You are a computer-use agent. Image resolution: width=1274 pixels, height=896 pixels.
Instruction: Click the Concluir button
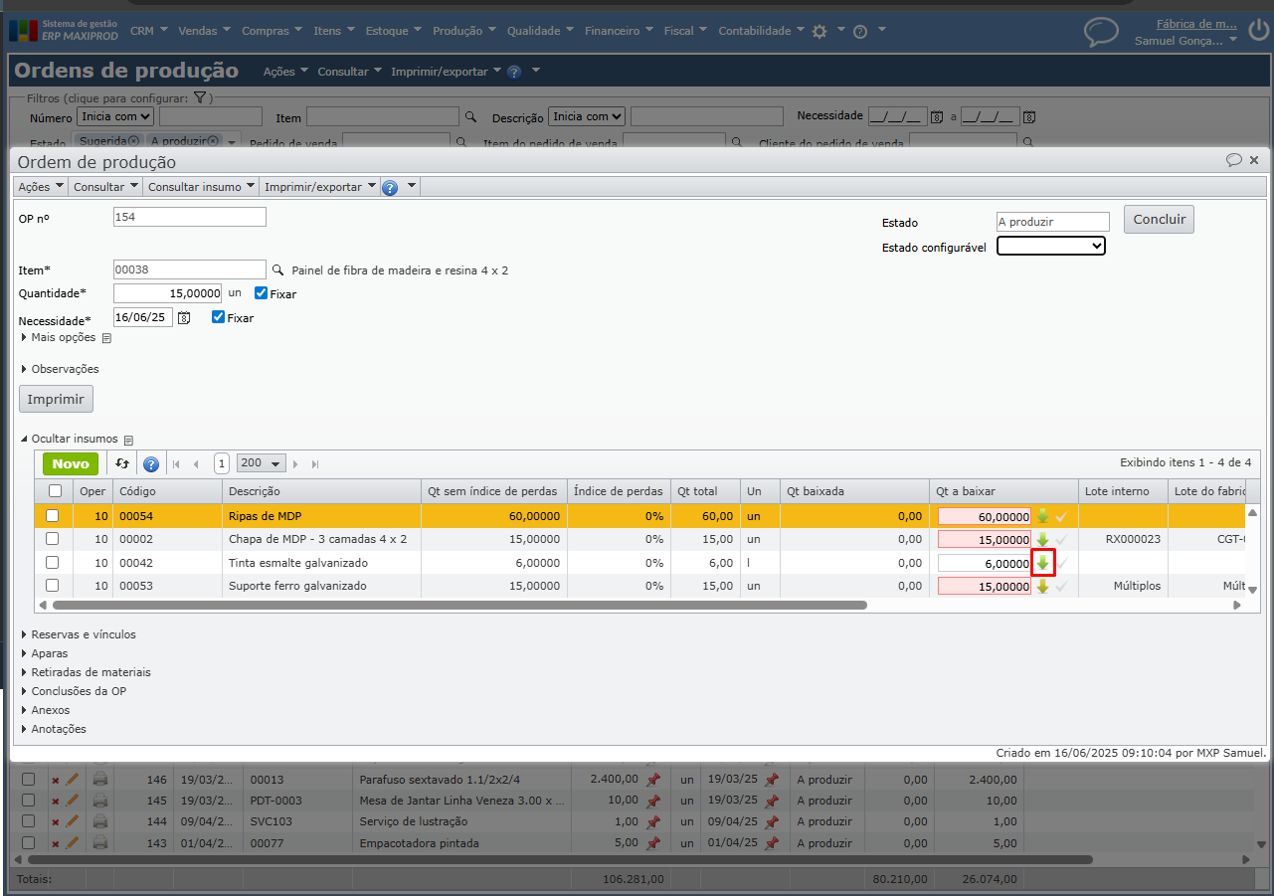point(1158,220)
